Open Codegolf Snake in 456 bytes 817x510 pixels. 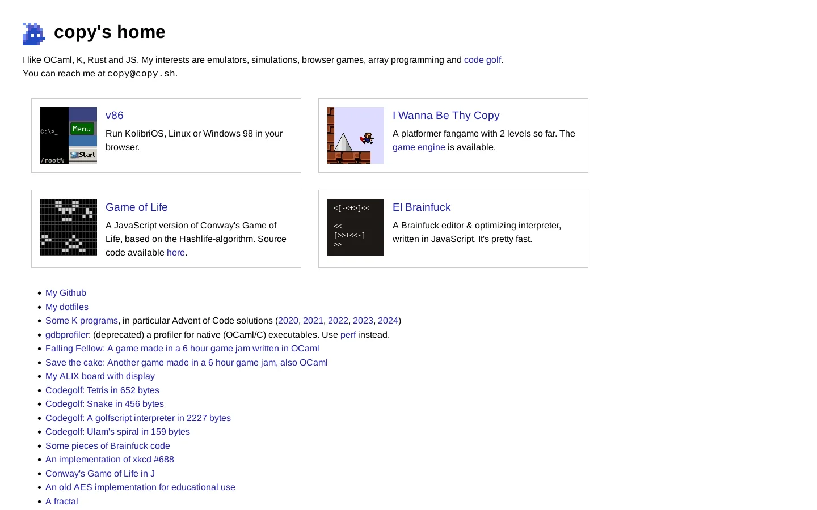click(104, 404)
